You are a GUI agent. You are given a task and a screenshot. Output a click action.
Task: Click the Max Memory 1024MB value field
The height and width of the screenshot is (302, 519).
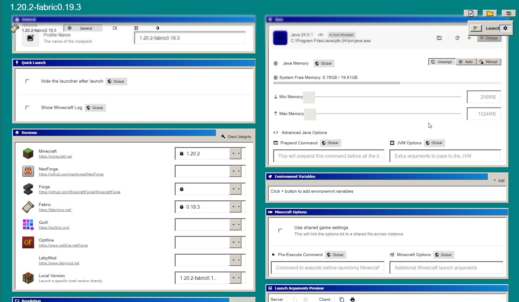(x=484, y=114)
